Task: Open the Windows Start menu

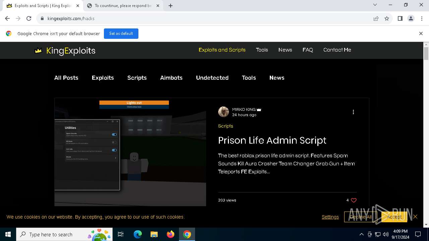Action: [8, 234]
